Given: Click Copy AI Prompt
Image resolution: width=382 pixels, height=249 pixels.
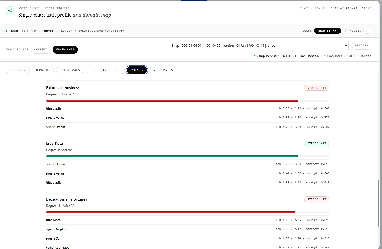Looking at the screenshot, I should click(x=344, y=8).
